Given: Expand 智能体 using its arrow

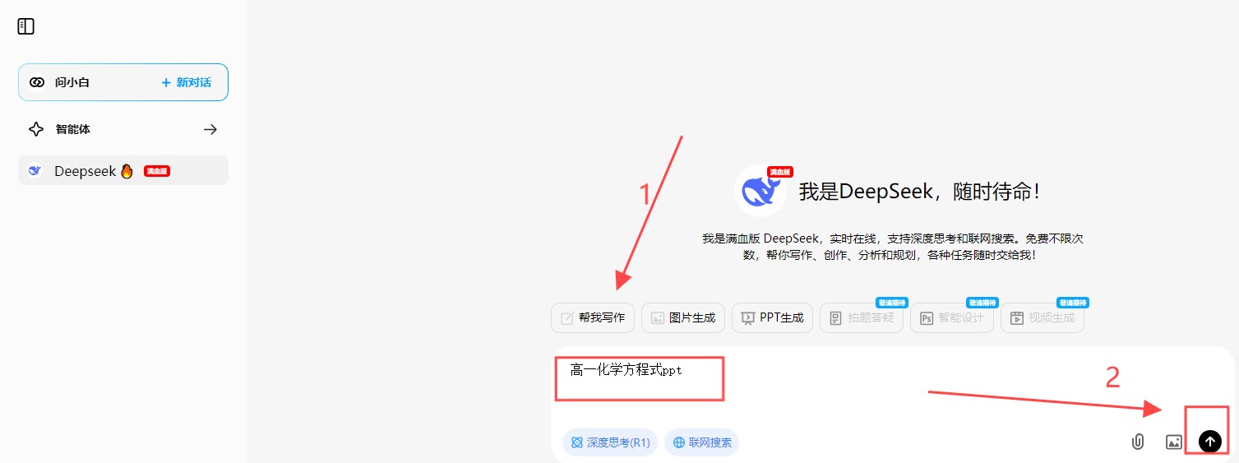Looking at the screenshot, I should point(210,129).
